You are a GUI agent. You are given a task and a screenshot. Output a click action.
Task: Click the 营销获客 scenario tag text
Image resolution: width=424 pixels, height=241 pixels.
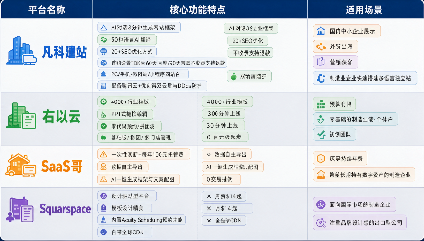click(x=341, y=62)
